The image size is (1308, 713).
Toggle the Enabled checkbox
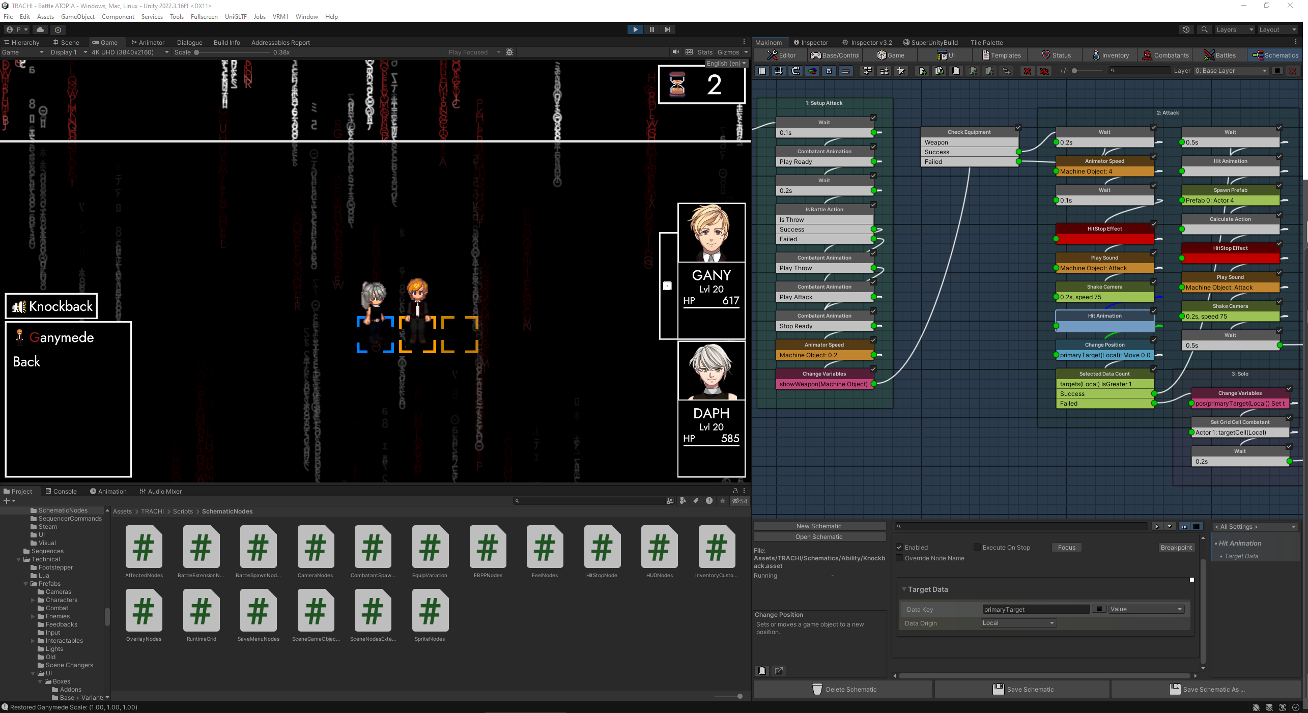tap(899, 548)
